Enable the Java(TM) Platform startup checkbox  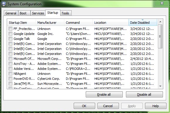coord(10,84)
